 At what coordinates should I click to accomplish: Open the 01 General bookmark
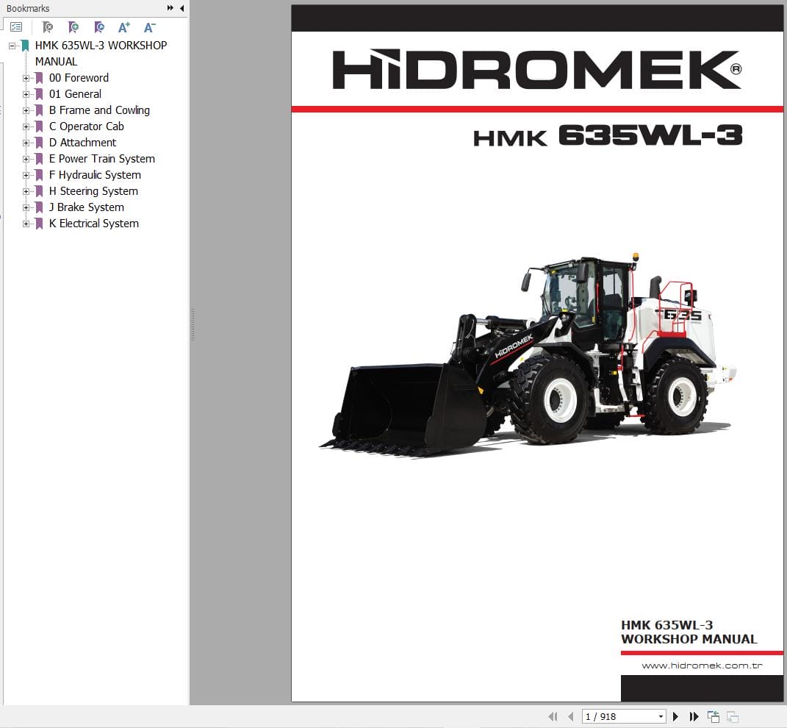click(x=75, y=94)
